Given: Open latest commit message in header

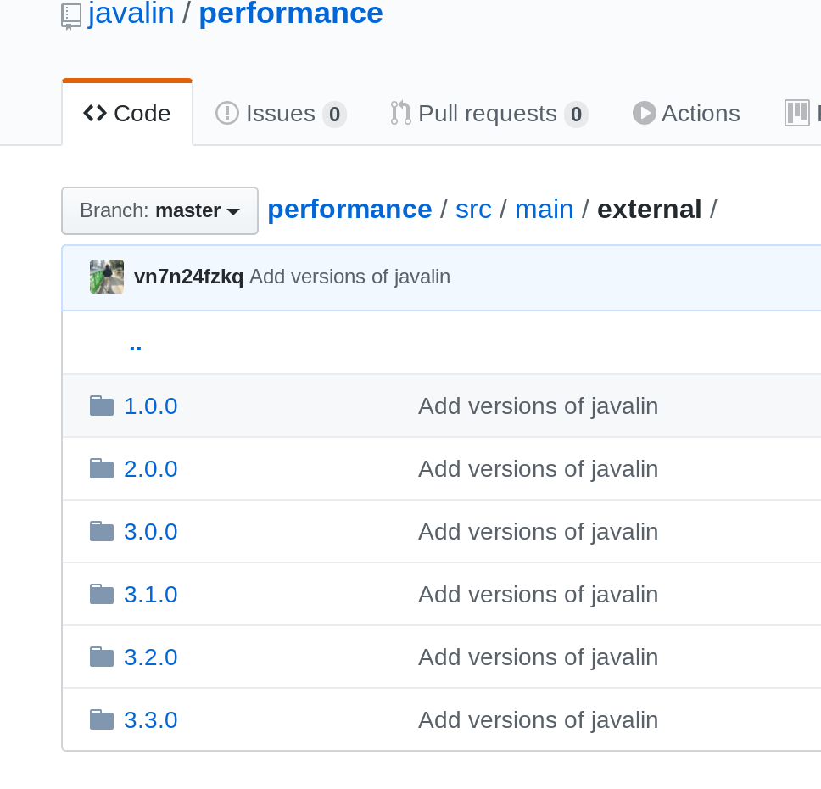Looking at the screenshot, I should (x=349, y=277).
